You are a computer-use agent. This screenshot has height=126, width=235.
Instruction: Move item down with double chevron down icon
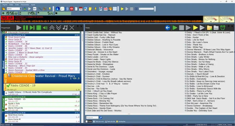pos(58,28)
